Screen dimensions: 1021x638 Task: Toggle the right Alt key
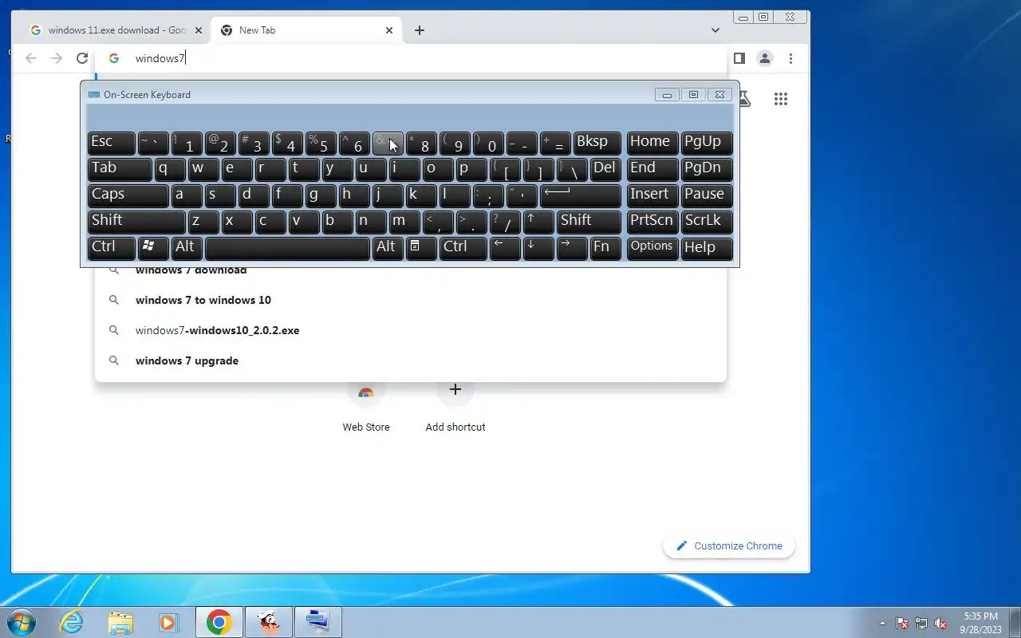pyautogui.click(x=388, y=249)
